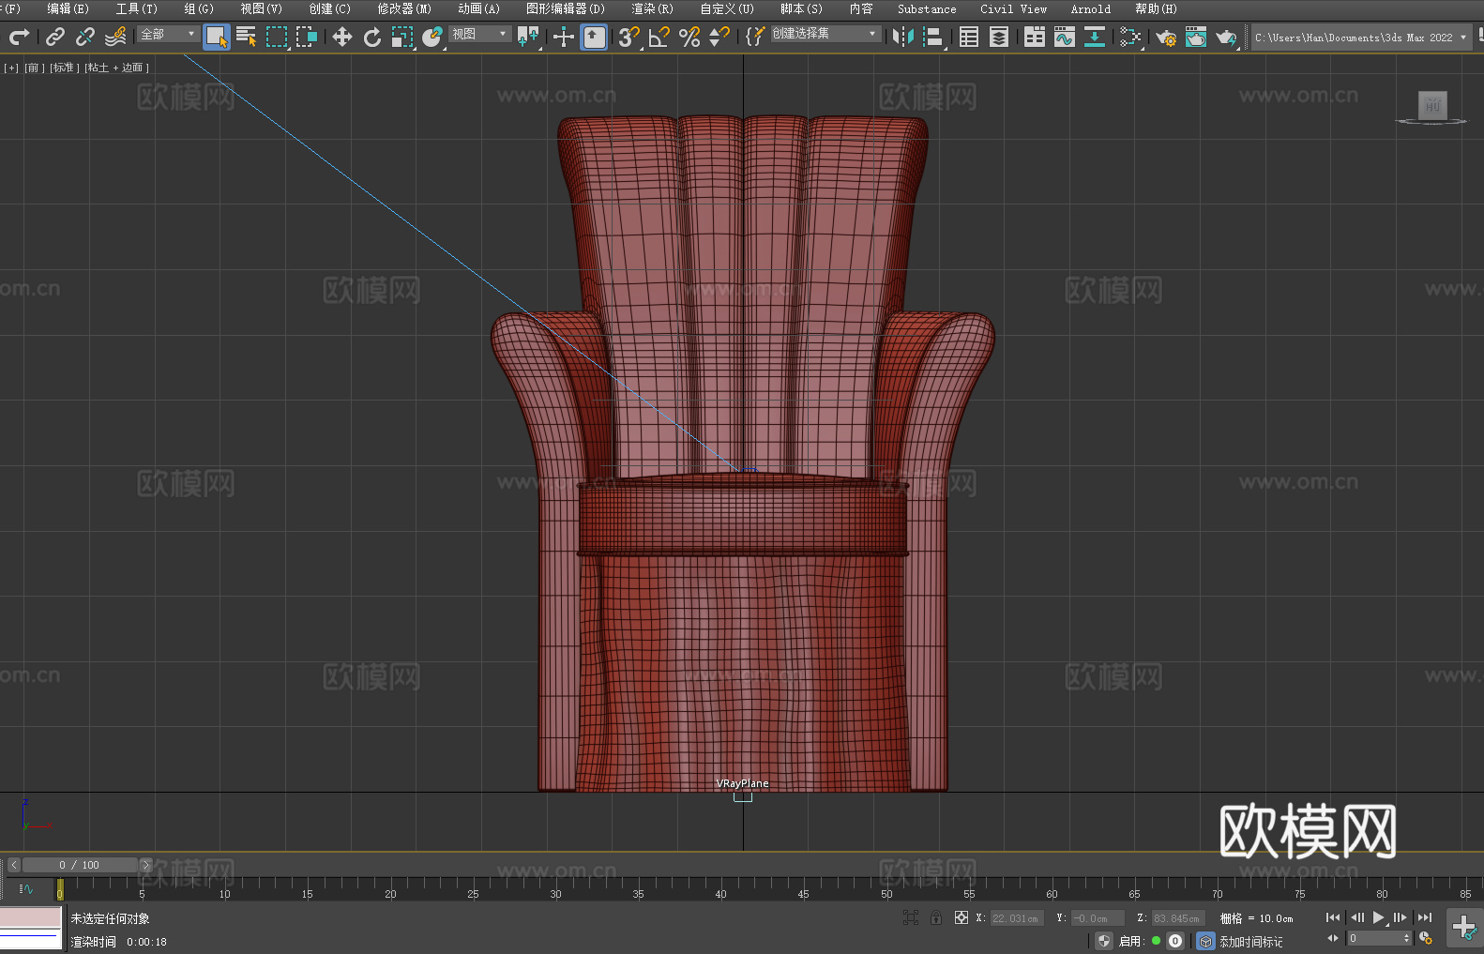Image resolution: width=1484 pixels, height=954 pixels.
Task: Click the Mirror tool icon
Action: pos(903,37)
